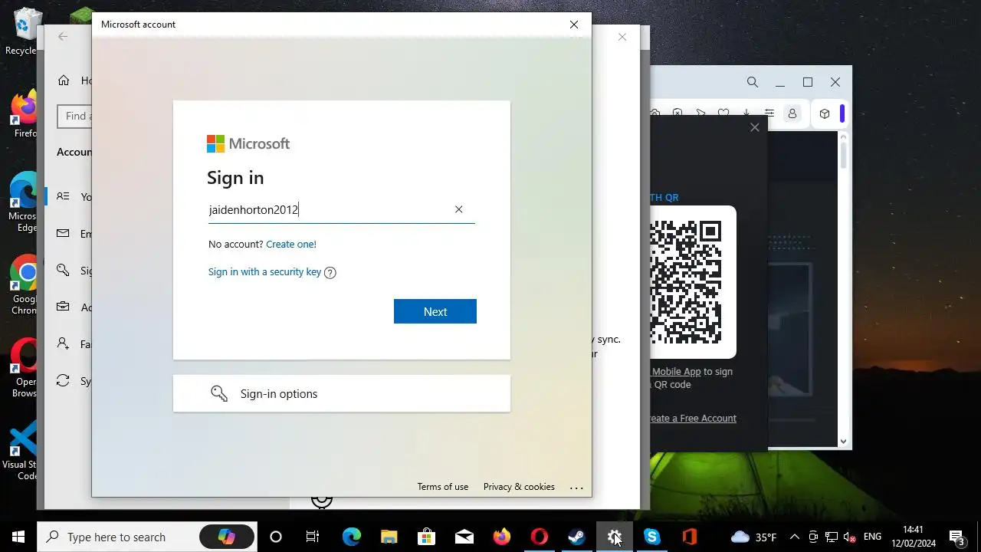This screenshot has height=552, width=981.
Task: Click the network tray icon
Action: [x=832, y=537]
